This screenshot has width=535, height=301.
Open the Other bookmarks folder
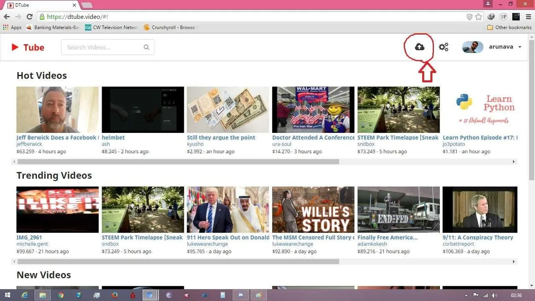pos(510,28)
